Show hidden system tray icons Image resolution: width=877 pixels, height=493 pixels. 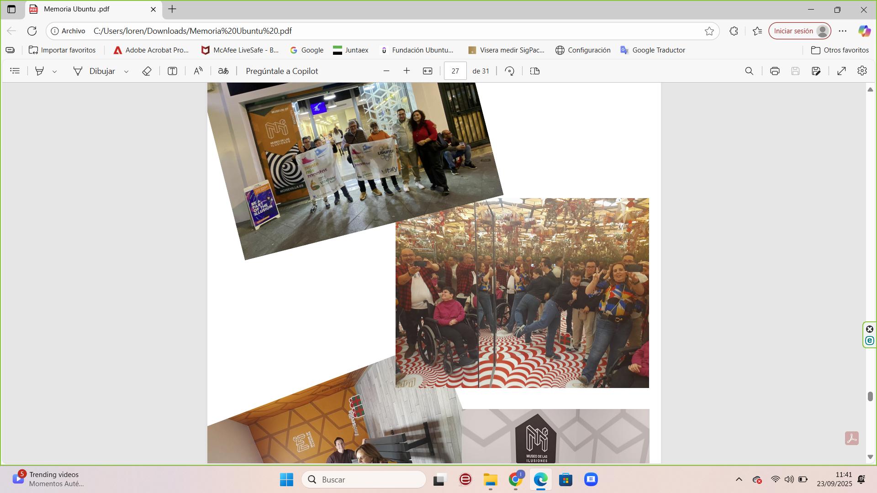click(739, 479)
